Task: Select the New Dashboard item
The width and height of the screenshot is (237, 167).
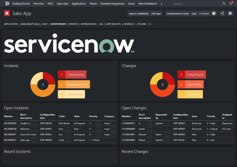Action: pos(147,4)
